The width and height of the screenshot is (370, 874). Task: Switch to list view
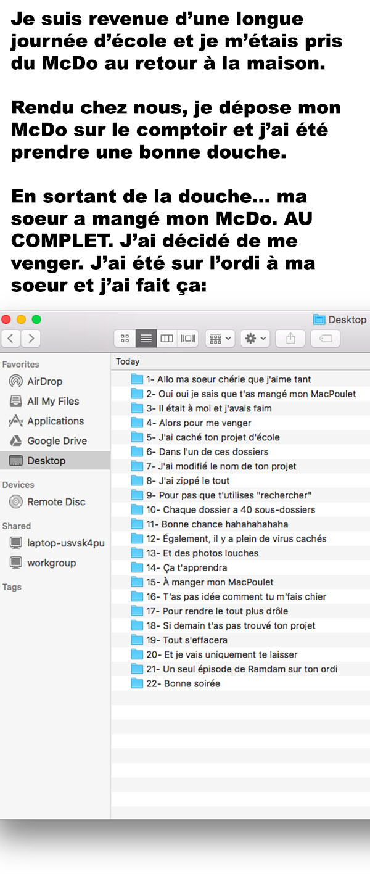point(146,338)
